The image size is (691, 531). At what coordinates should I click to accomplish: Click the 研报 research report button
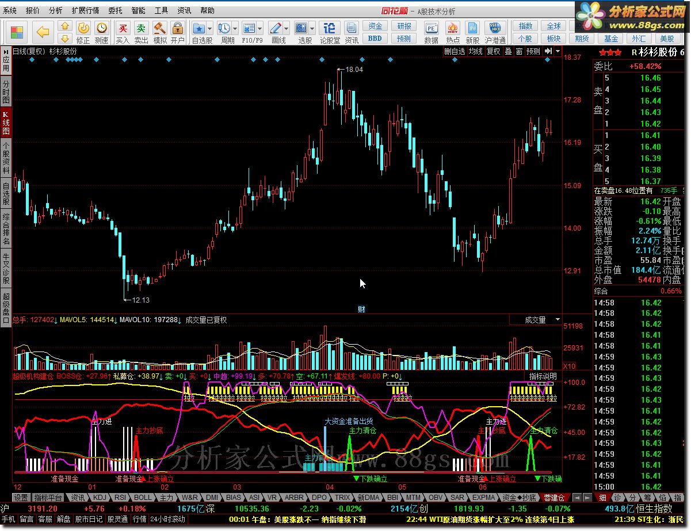404,26
